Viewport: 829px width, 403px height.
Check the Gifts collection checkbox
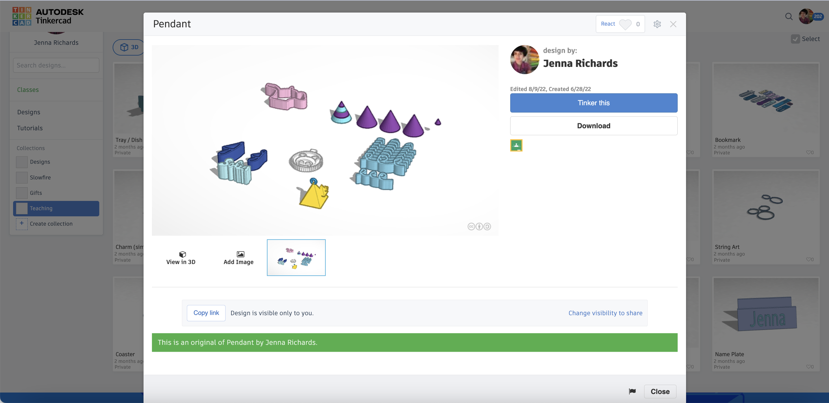[21, 193]
